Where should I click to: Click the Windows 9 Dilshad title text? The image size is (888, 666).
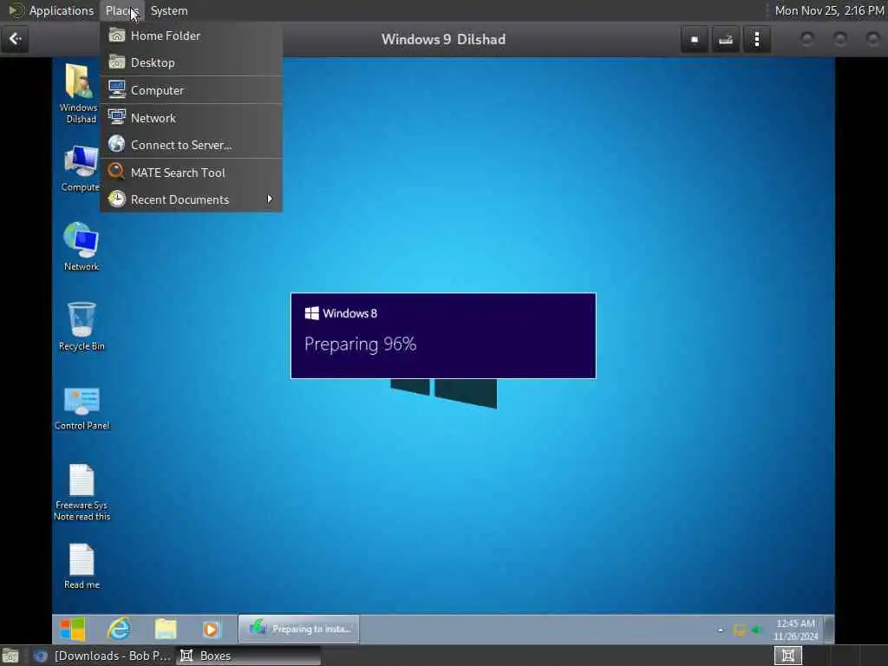(443, 39)
